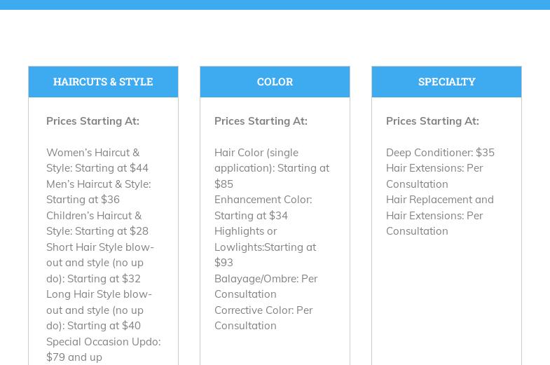Click the Balayage/Ombre consultation entry

266,286
